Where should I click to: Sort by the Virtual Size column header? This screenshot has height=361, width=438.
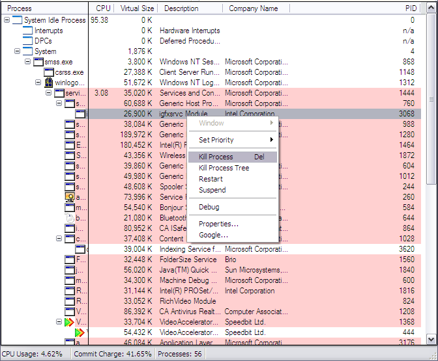137,8
